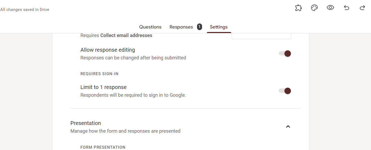The image size is (371, 150).
Task: Click the 'Requires Collect email addresses' text
Action: tap(116, 35)
